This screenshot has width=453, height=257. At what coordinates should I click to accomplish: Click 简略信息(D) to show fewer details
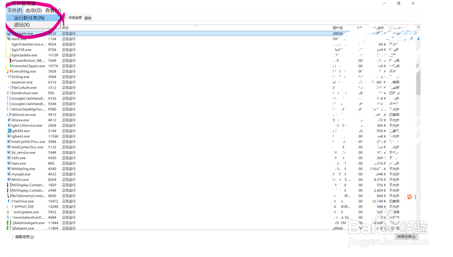(24, 237)
